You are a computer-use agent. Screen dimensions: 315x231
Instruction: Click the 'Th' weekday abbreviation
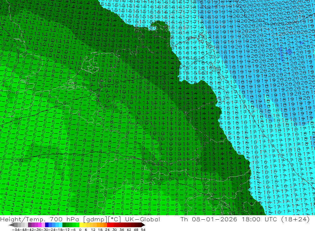184,219
